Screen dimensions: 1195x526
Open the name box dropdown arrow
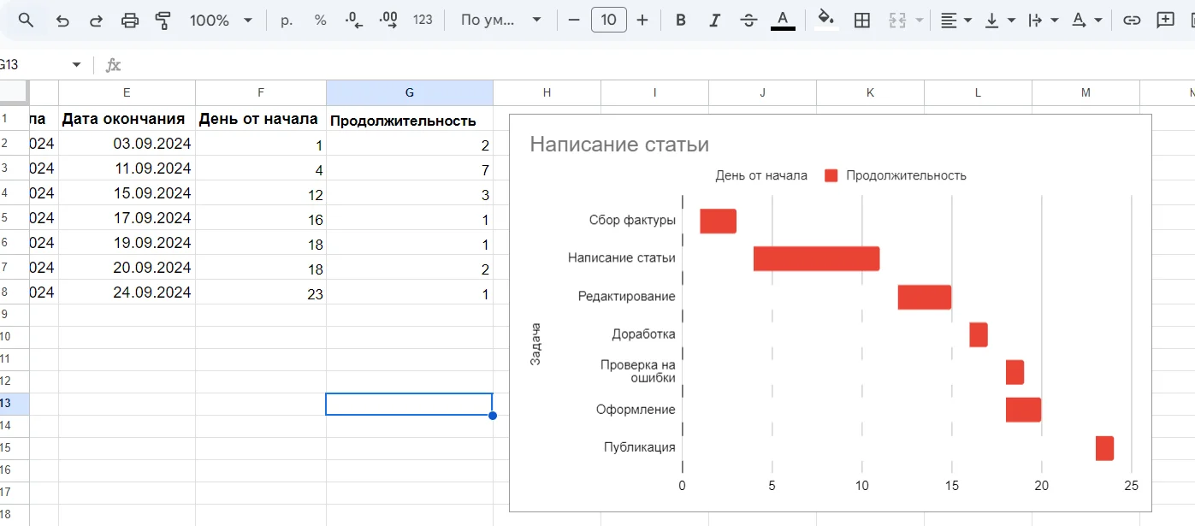tap(76, 65)
